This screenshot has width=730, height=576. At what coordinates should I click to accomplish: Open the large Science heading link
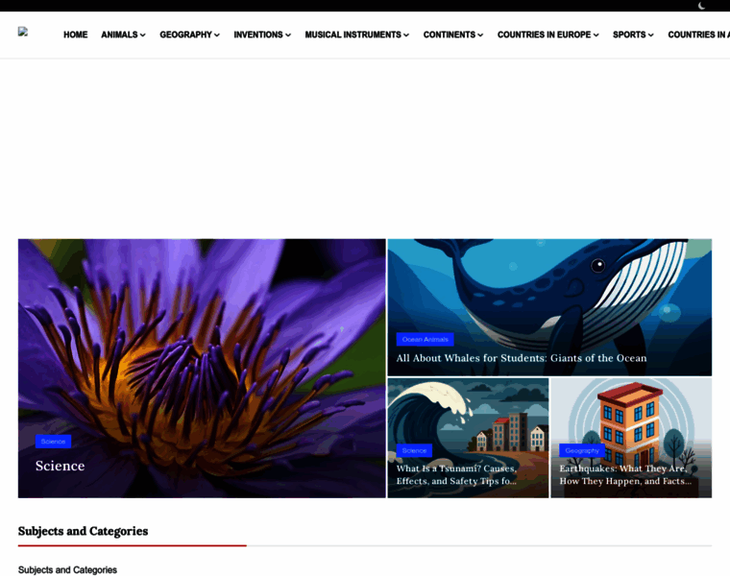(x=60, y=466)
